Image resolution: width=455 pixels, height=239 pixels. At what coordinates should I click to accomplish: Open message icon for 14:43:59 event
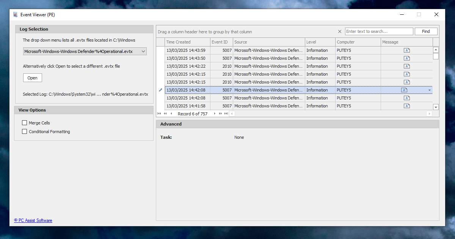coord(406,50)
